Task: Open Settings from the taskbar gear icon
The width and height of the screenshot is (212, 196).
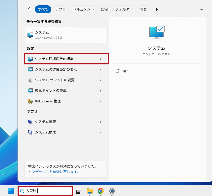Action: pos(112,191)
